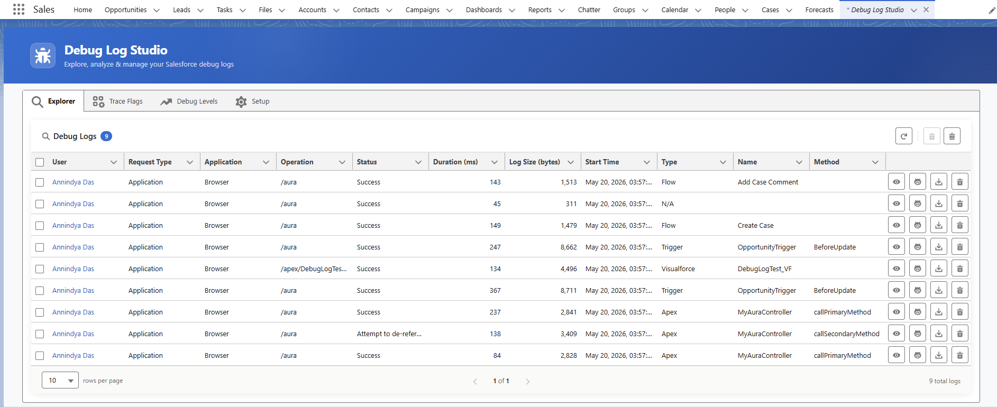The width and height of the screenshot is (997, 407).
Task: Check the Duration 84 Apex row checkbox
Action: click(40, 356)
